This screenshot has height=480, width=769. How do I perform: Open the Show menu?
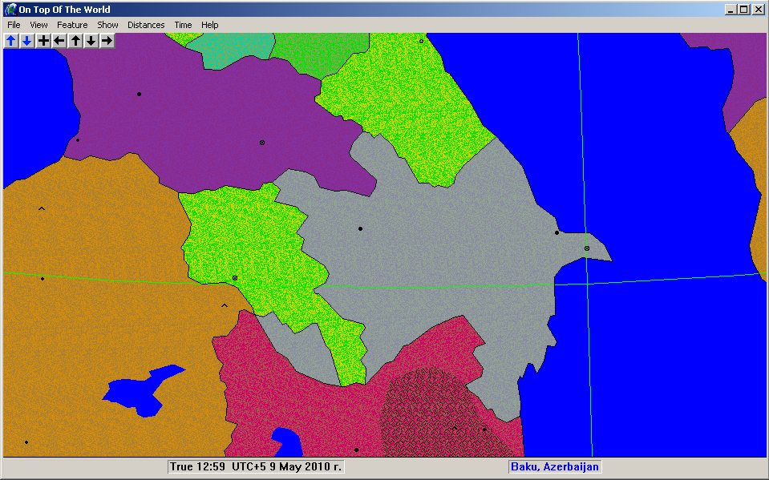(107, 25)
